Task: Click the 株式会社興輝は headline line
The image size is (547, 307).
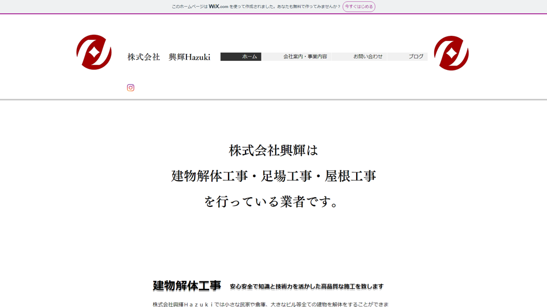Action: tap(273, 151)
